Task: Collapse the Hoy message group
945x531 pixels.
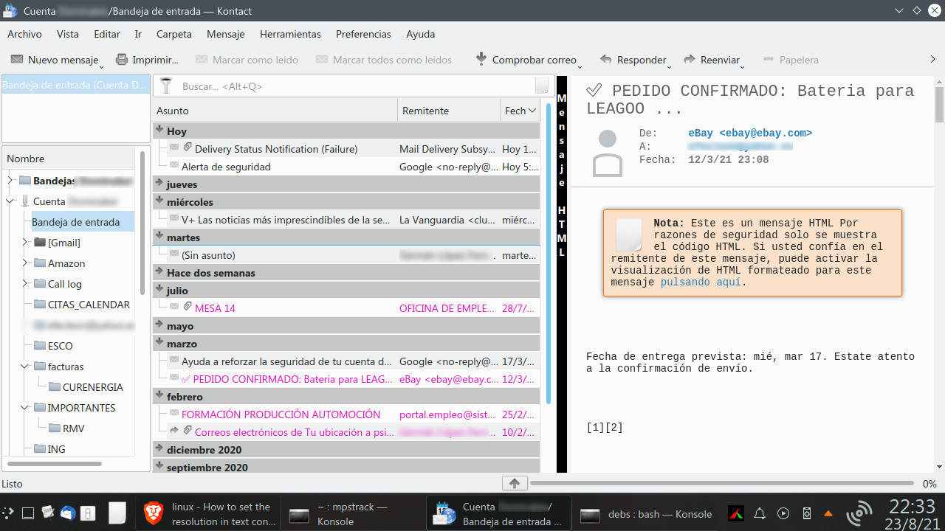Action: pos(159,131)
